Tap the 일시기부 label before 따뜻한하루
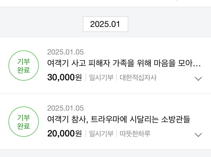 (x=101, y=134)
